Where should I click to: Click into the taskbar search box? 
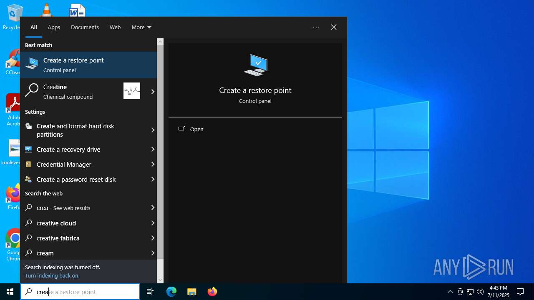80,292
